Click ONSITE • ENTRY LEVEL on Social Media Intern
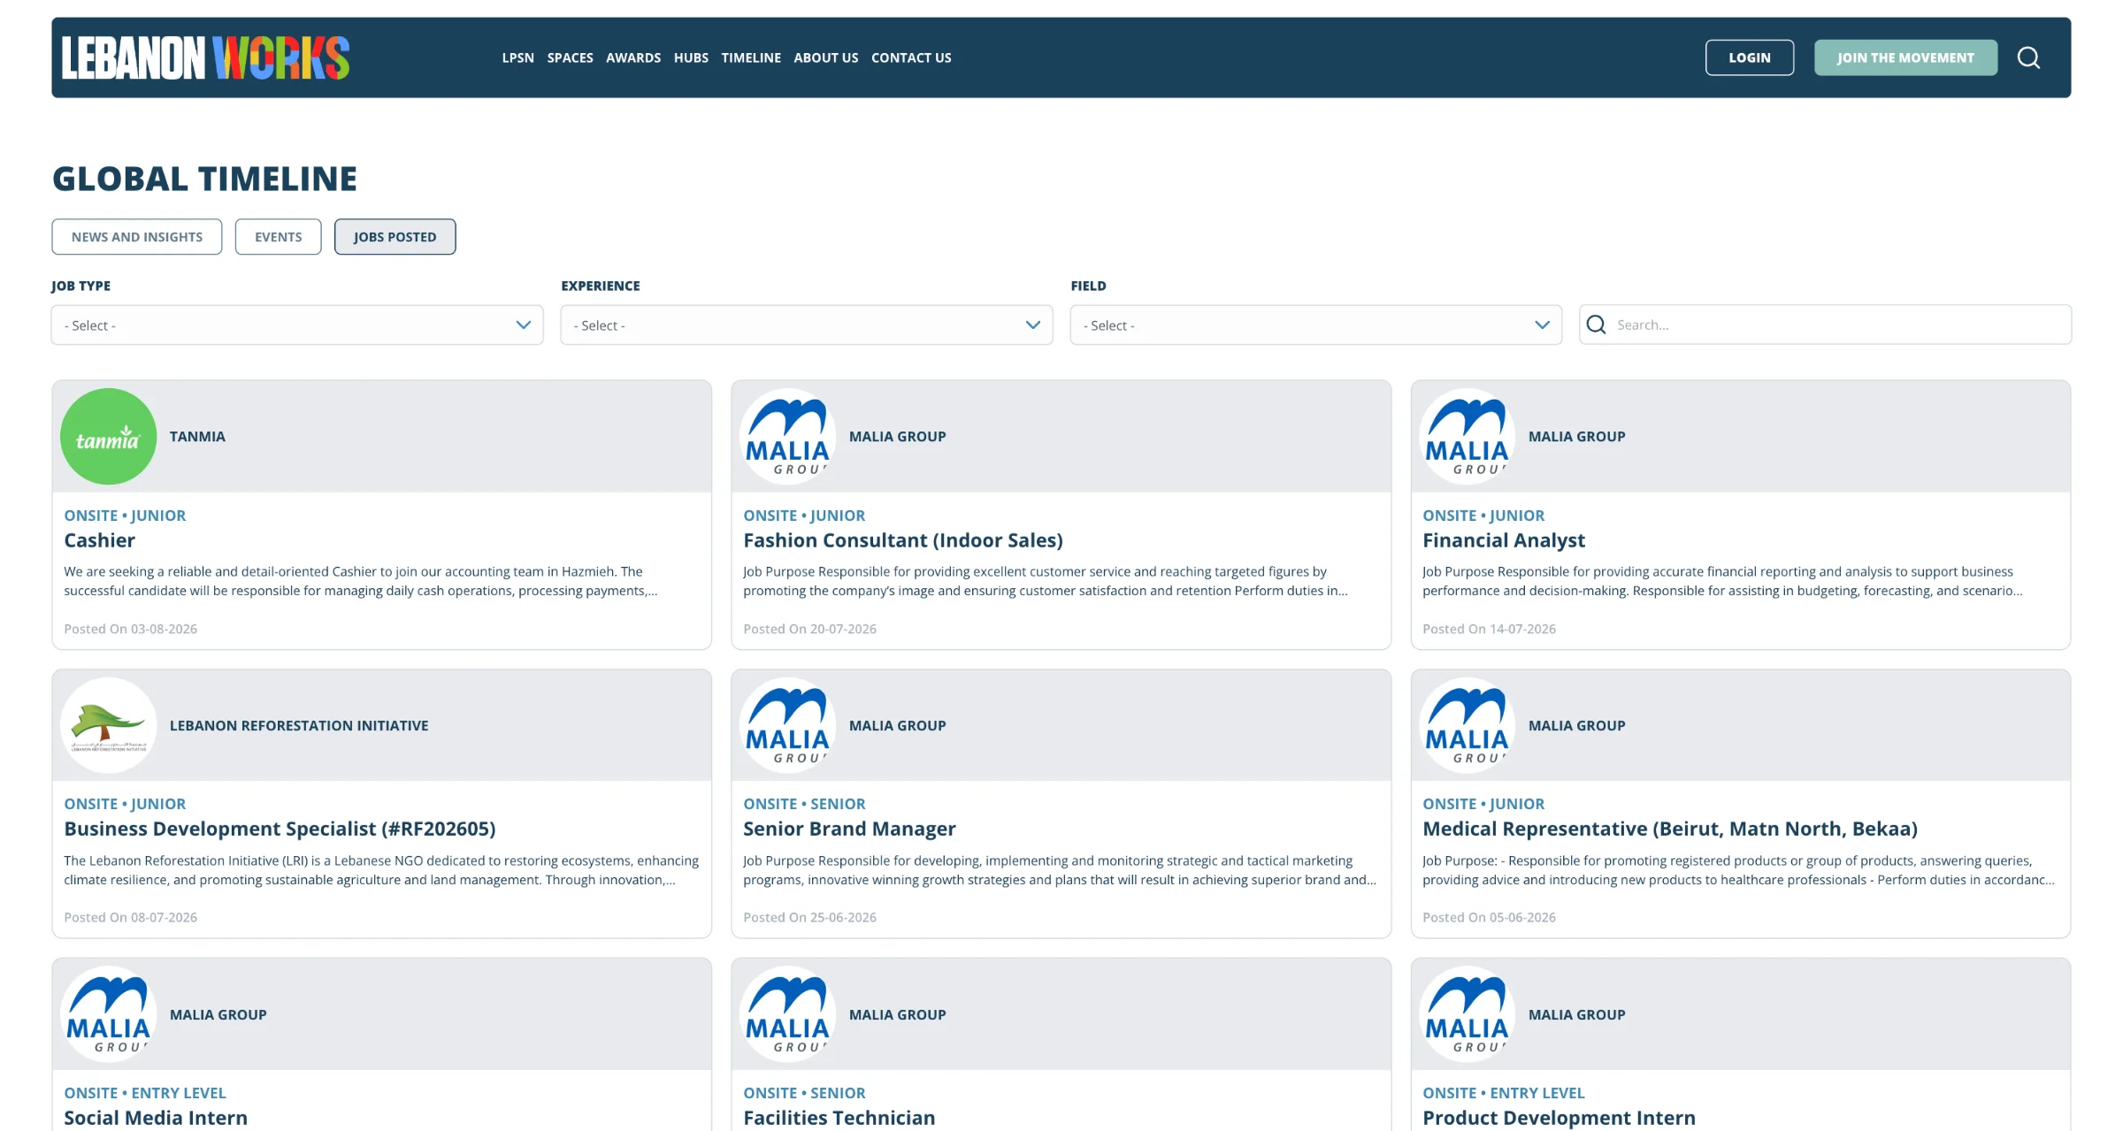This screenshot has width=2123, height=1131. coord(145,1093)
